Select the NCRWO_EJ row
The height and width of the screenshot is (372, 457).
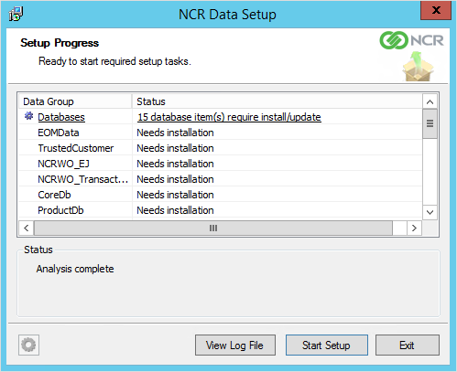click(x=221, y=164)
